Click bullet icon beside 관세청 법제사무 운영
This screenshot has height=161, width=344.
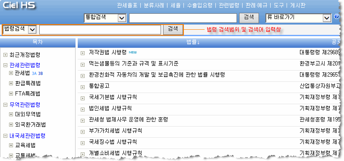(x=82, y=121)
